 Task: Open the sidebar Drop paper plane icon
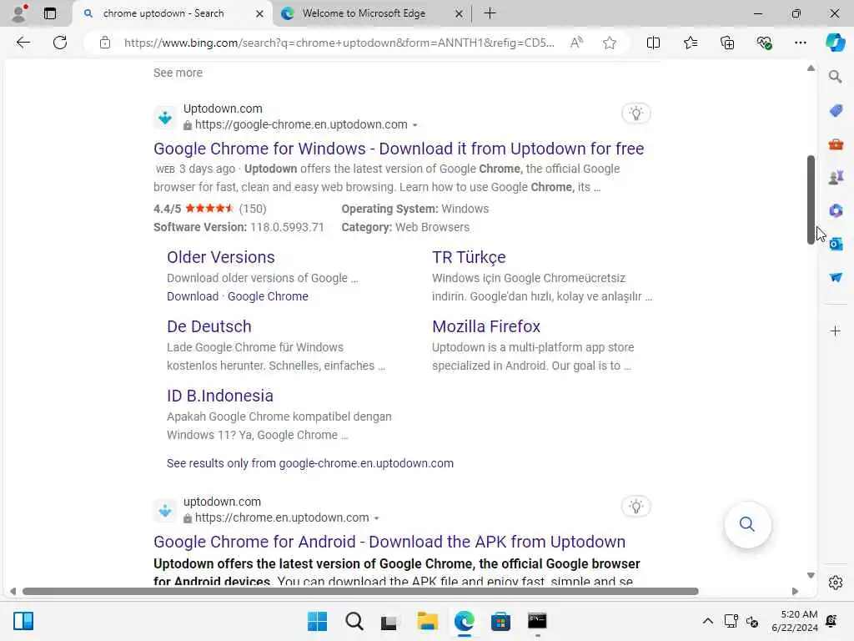[836, 277]
